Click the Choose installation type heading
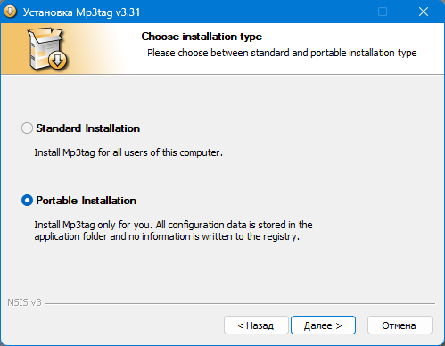This screenshot has height=346, width=445. 202,37
